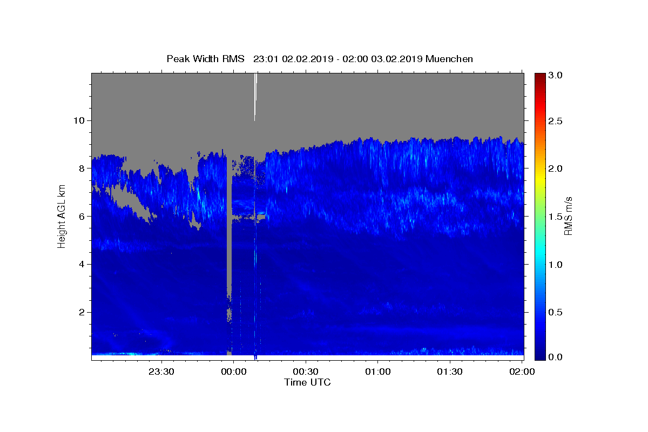648x432 pixels.
Task: Click the grey data gap column before 00:00
Action: 229,227
